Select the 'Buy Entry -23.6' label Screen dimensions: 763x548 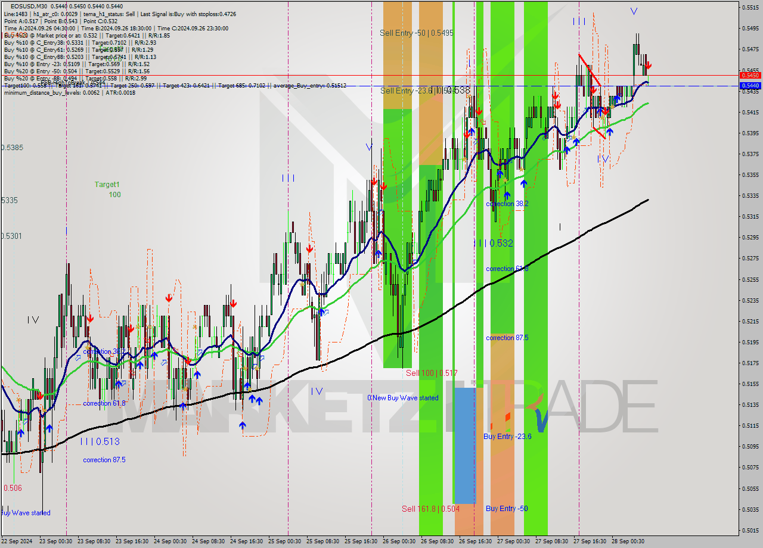pos(507,437)
